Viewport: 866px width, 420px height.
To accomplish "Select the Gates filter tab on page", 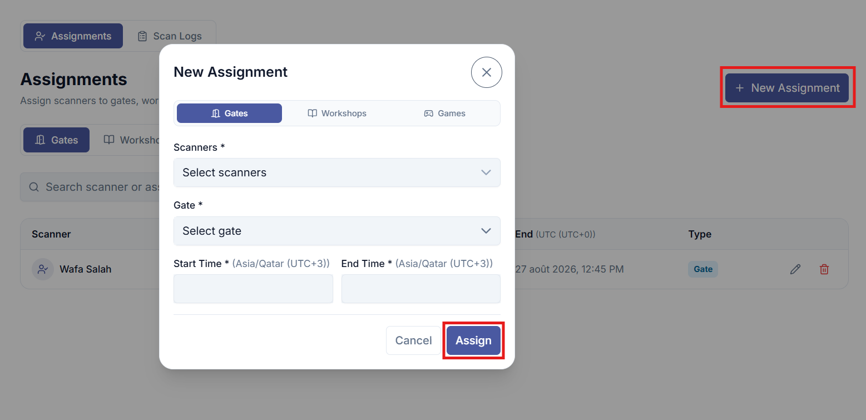I will (56, 140).
